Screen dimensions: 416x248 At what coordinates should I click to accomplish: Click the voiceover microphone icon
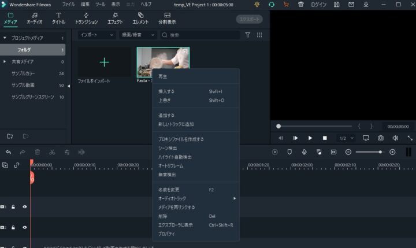coord(304,152)
